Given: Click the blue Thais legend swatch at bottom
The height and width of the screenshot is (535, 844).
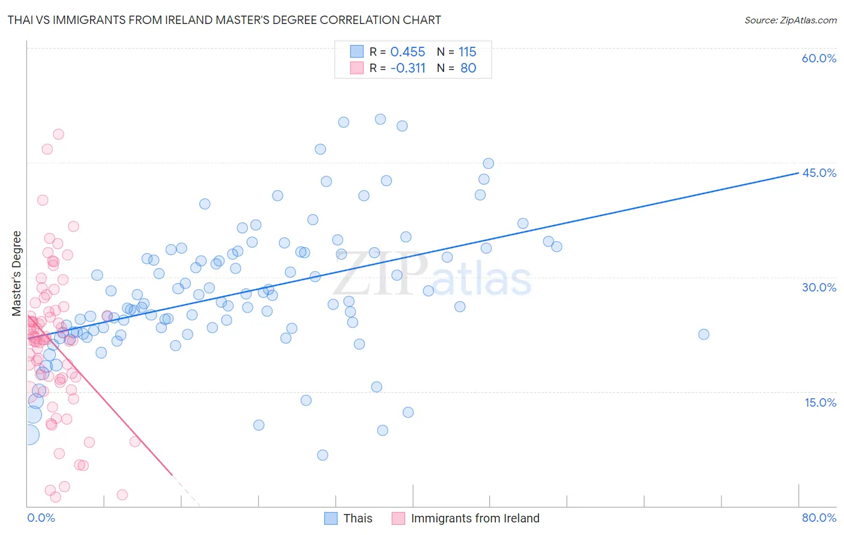Looking at the screenshot, I should pos(331,519).
